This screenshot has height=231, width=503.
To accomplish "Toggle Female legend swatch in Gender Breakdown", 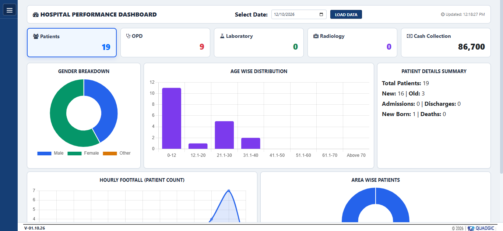I will pyautogui.click(x=74, y=153).
